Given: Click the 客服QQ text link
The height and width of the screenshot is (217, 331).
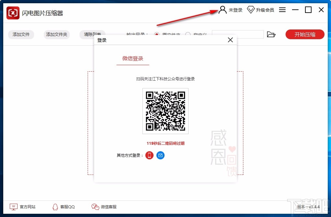Looking at the screenshot, I should click(x=67, y=207).
